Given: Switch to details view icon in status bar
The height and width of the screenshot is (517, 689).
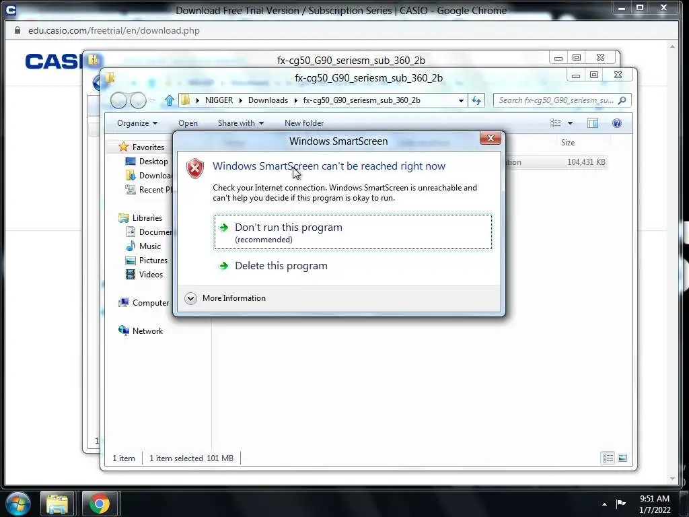Looking at the screenshot, I should [608, 458].
